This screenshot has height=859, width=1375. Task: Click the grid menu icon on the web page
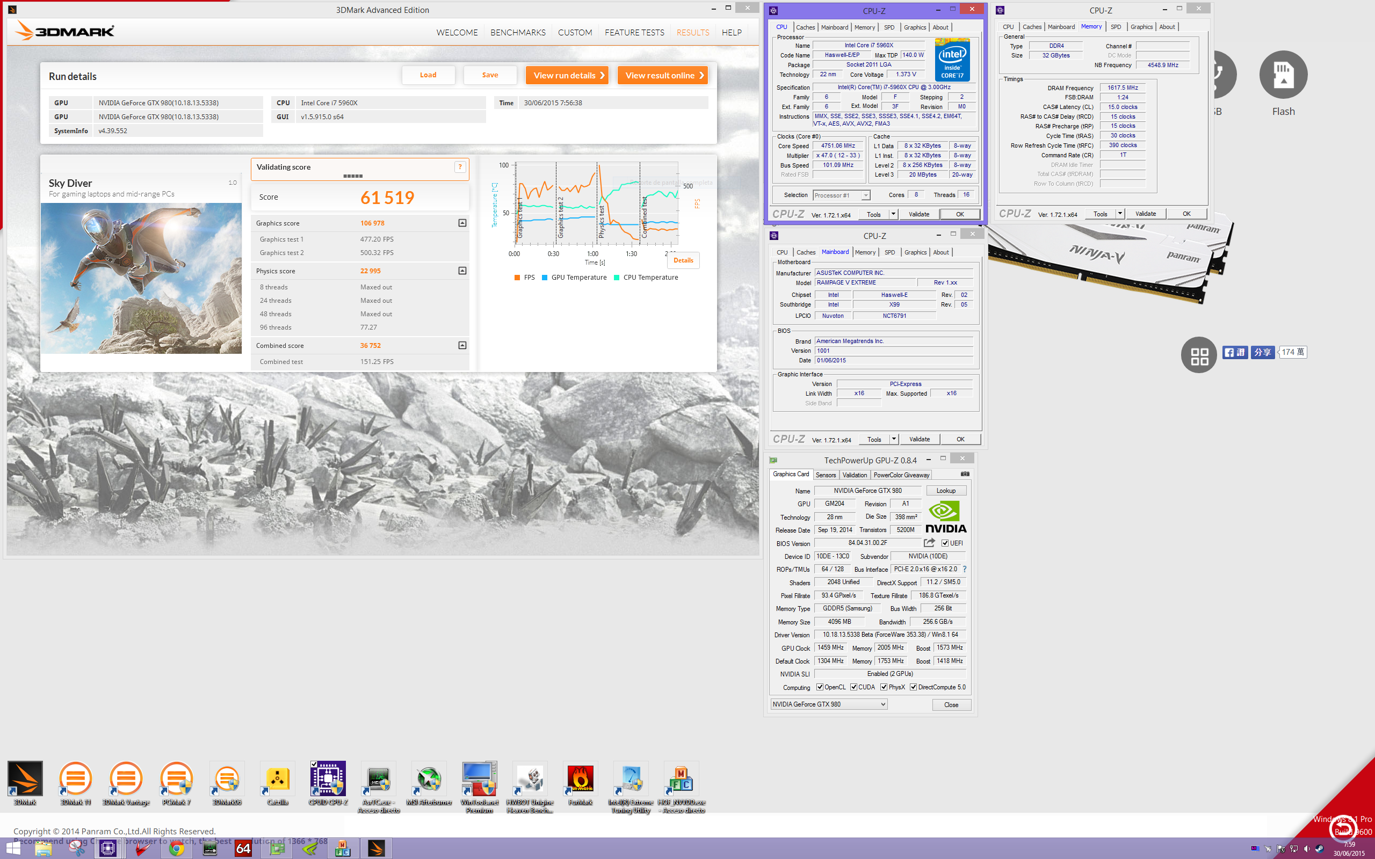click(x=1199, y=355)
